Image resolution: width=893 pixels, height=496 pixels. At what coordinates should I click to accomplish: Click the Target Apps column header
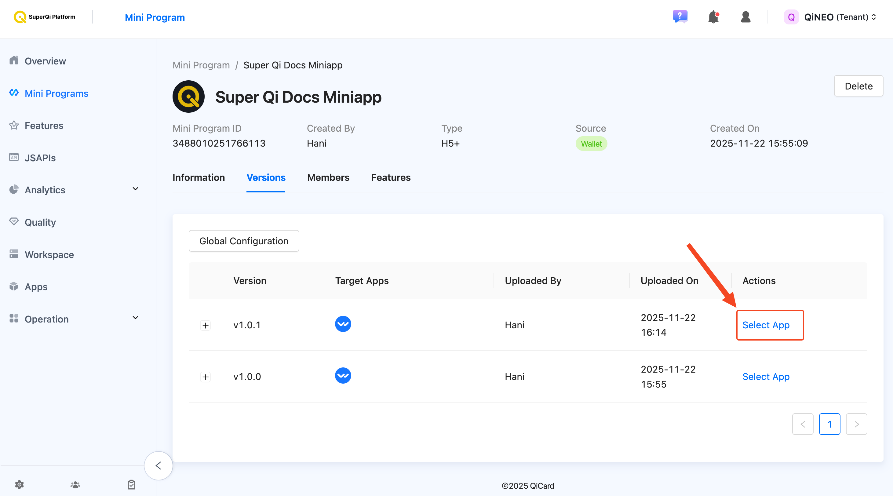coord(362,281)
